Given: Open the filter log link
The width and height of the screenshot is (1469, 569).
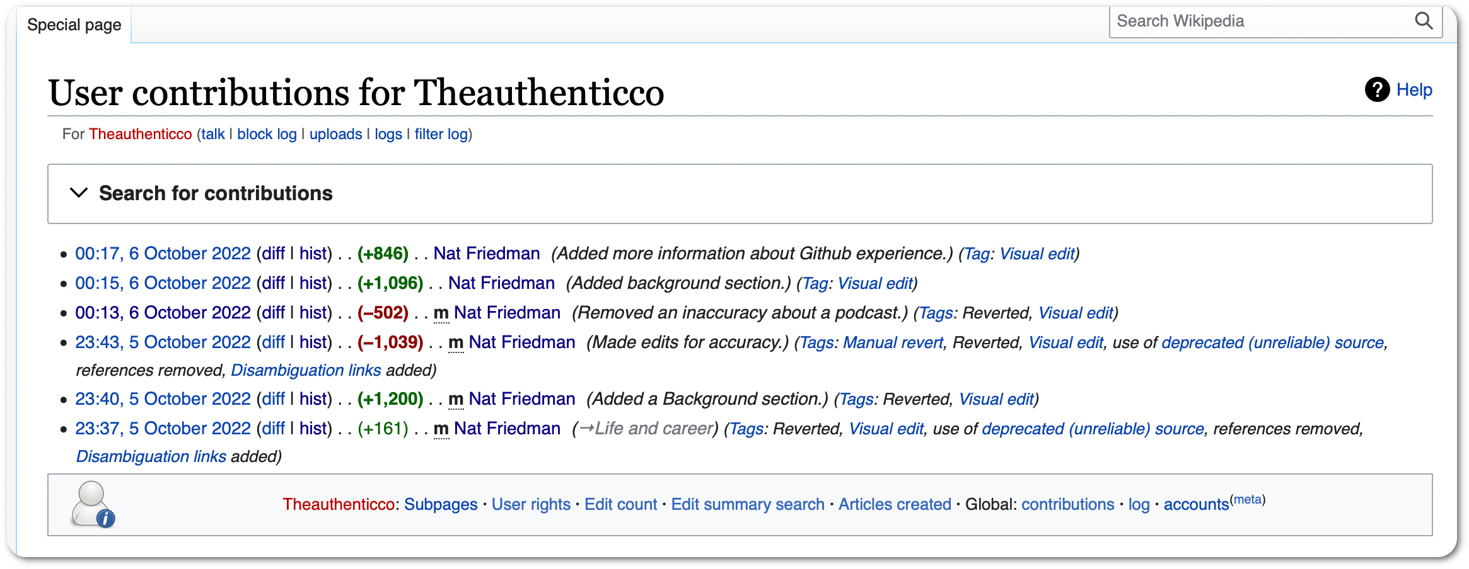Looking at the screenshot, I should (441, 134).
